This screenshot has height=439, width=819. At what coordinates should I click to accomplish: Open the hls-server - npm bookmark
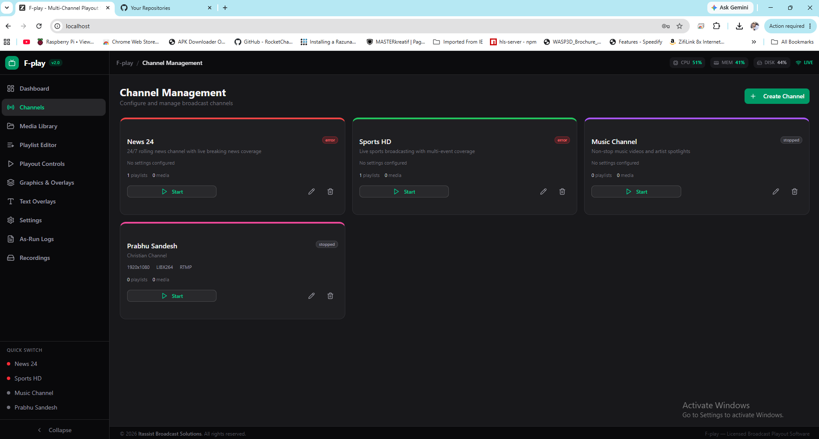click(513, 42)
